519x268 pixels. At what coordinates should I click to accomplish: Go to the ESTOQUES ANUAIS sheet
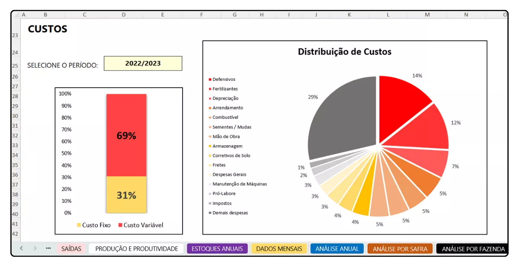(217, 249)
